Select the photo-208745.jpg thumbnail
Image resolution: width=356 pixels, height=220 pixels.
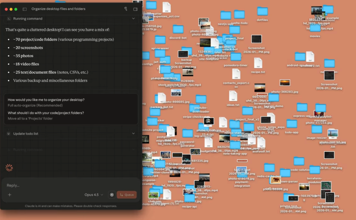click(333, 133)
